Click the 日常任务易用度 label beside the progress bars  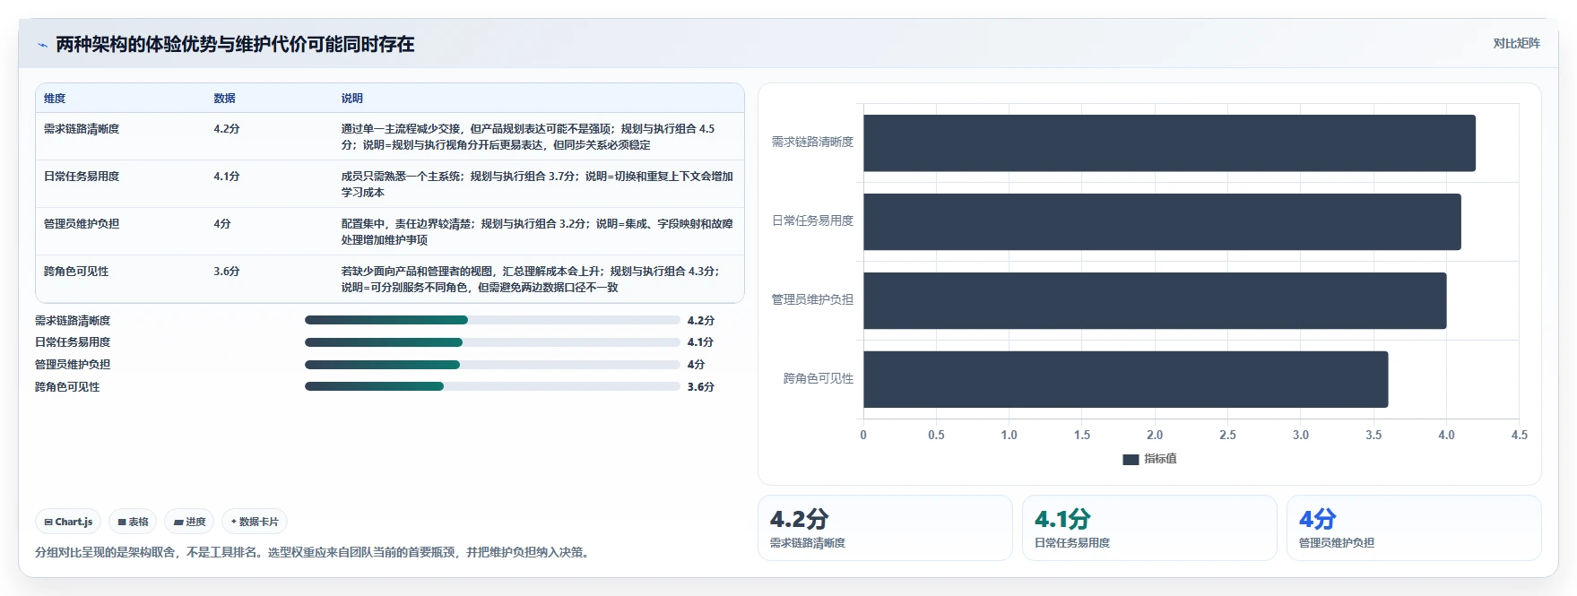[73, 342]
